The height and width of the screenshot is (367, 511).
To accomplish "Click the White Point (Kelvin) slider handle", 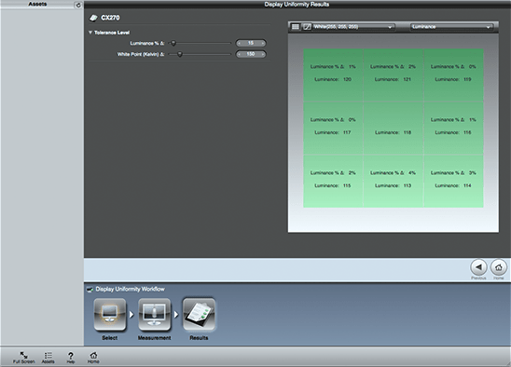I will [180, 54].
